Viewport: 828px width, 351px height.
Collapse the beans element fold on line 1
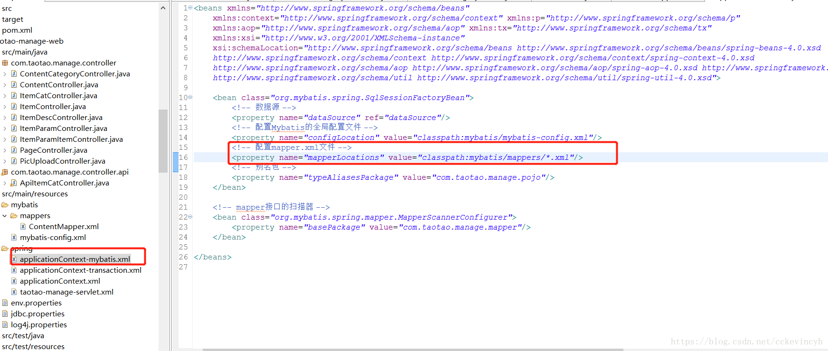[x=190, y=8]
